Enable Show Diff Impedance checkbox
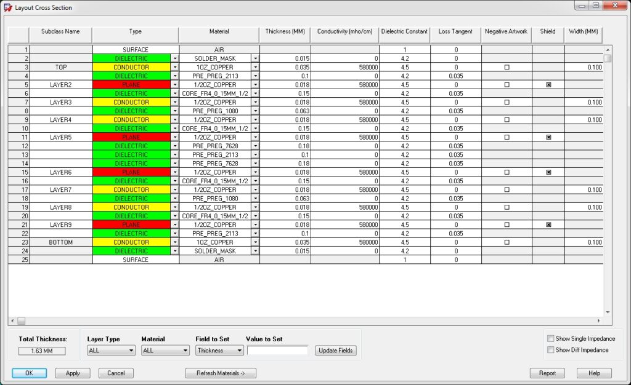This screenshot has height=385, width=631. pyautogui.click(x=551, y=350)
